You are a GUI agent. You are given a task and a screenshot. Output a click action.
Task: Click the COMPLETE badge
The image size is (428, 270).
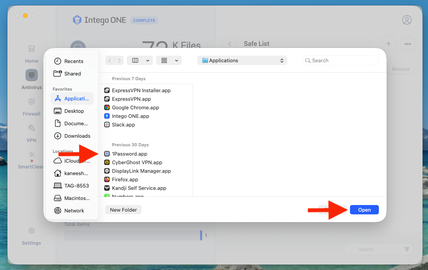[x=144, y=20]
